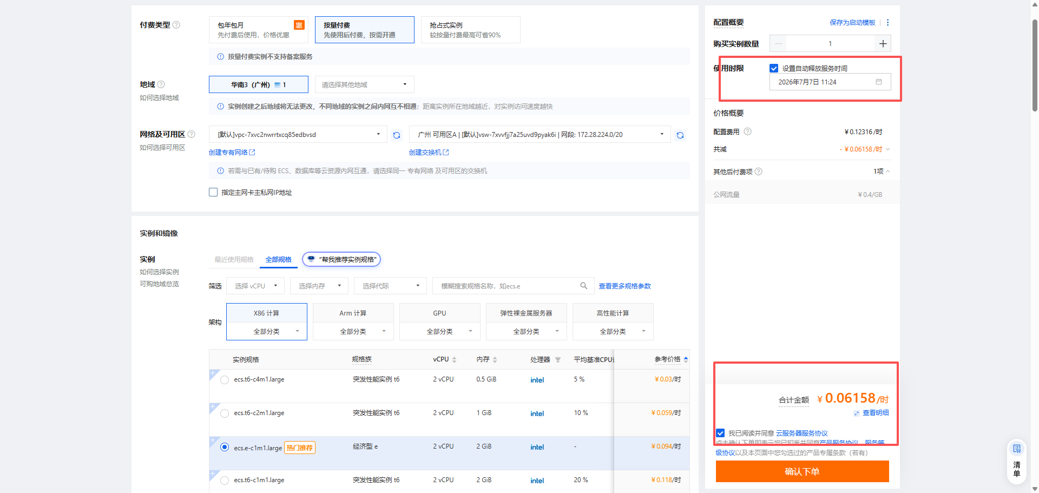
Task: Click the search magnifier in the spec search box
Action: [x=584, y=286]
